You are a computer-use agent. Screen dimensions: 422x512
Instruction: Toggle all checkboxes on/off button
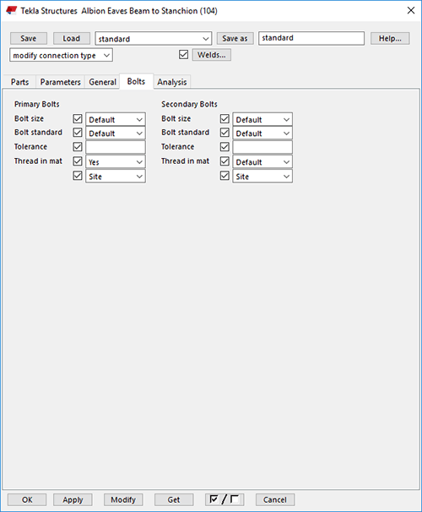(225, 499)
